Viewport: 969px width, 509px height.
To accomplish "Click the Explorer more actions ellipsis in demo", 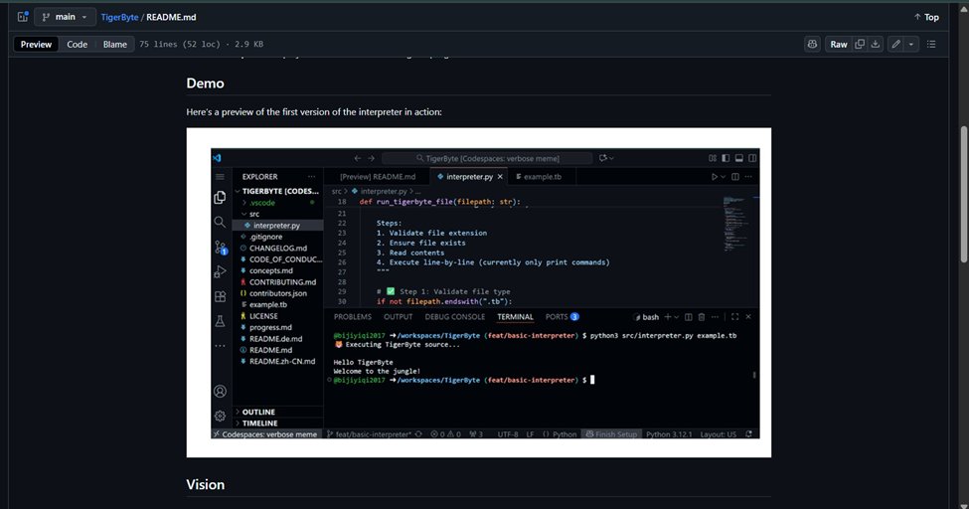I will [311, 177].
